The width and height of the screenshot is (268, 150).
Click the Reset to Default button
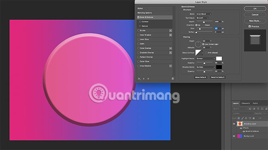tap(218, 77)
